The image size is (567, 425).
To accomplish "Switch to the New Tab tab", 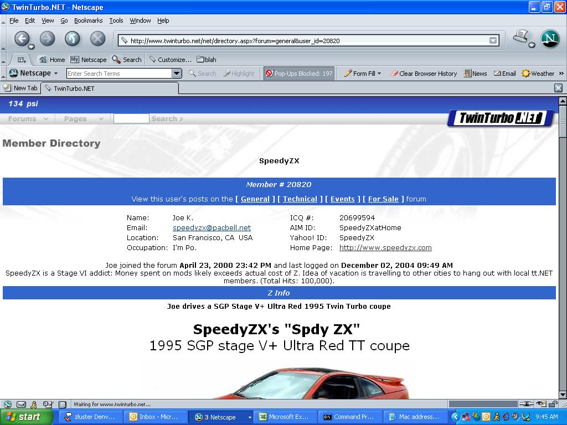I will coord(20,88).
